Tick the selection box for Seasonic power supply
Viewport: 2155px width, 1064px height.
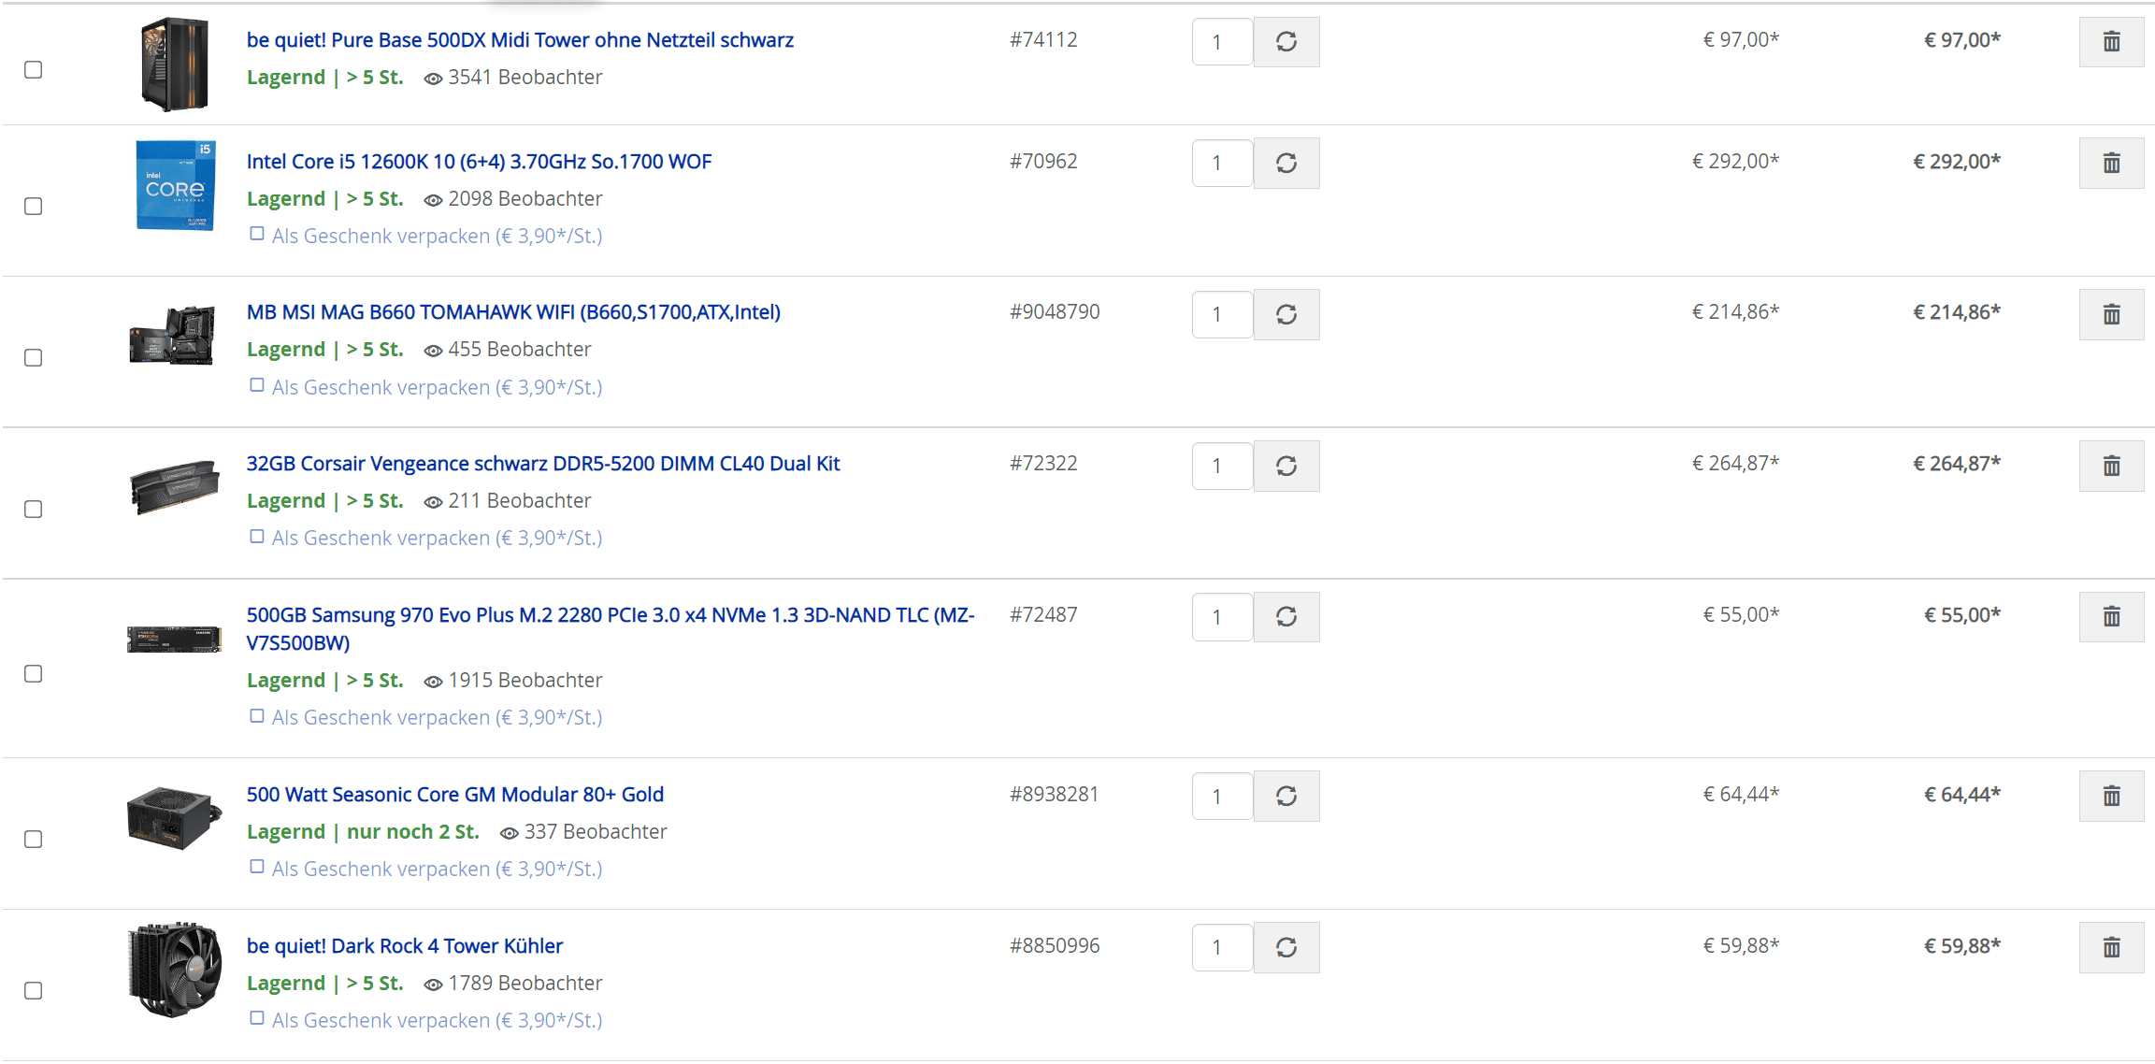point(34,840)
